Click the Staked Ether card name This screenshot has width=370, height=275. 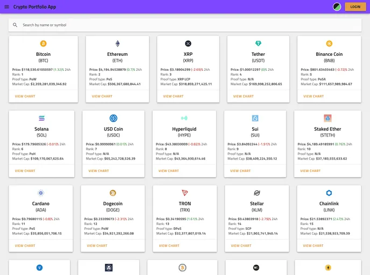328,129
